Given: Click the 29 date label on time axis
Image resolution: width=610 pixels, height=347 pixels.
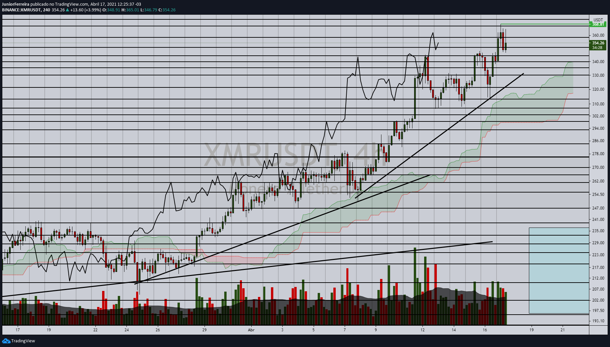Looking at the screenshot, I should click(x=205, y=330).
